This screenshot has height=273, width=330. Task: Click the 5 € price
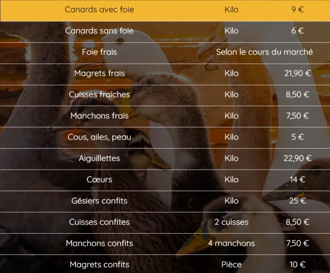[x=297, y=137]
